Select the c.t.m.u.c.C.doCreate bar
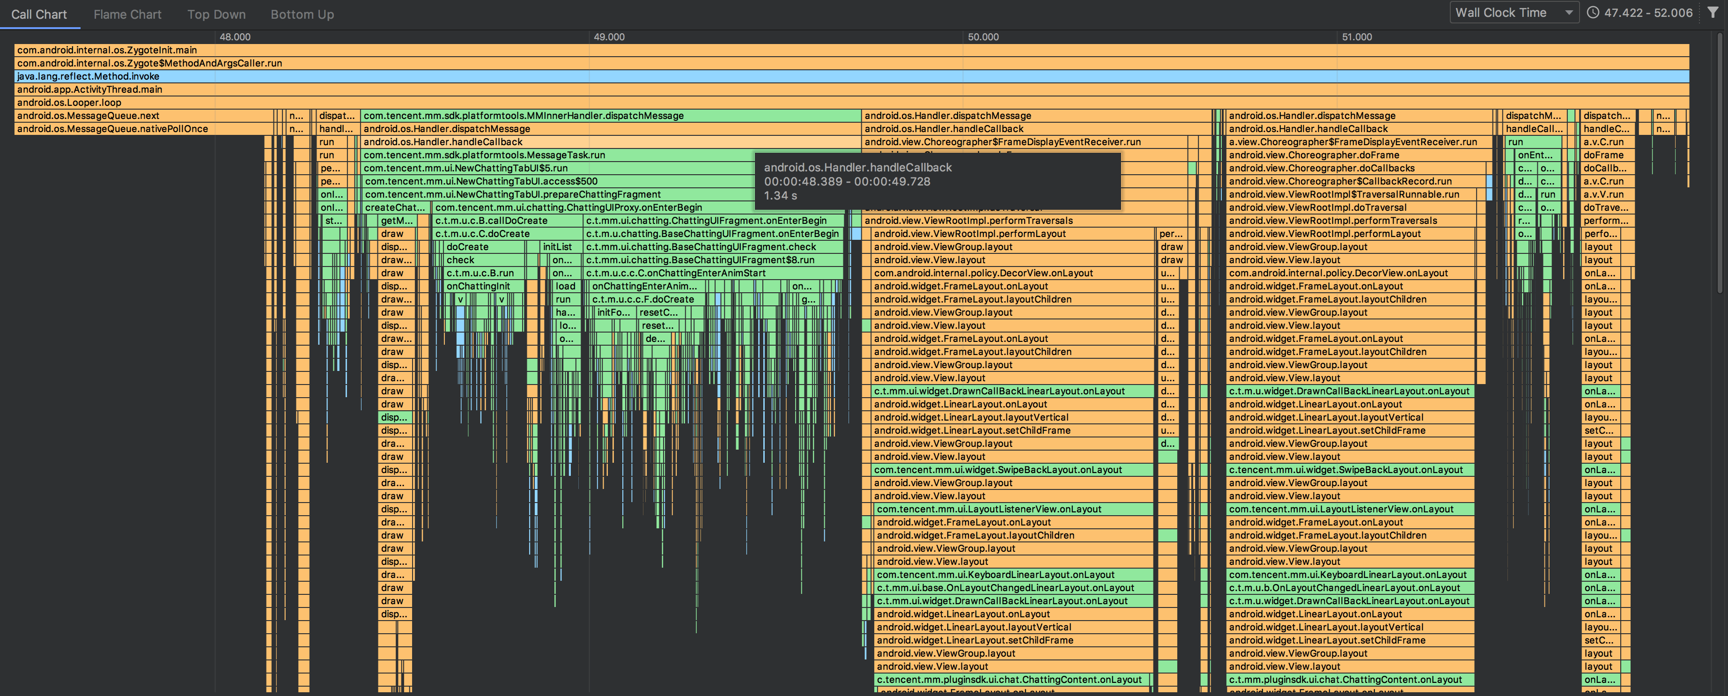The width and height of the screenshot is (1728, 696). pos(507,234)
